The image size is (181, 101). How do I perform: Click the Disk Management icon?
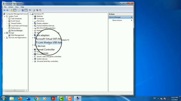(9, 35)
